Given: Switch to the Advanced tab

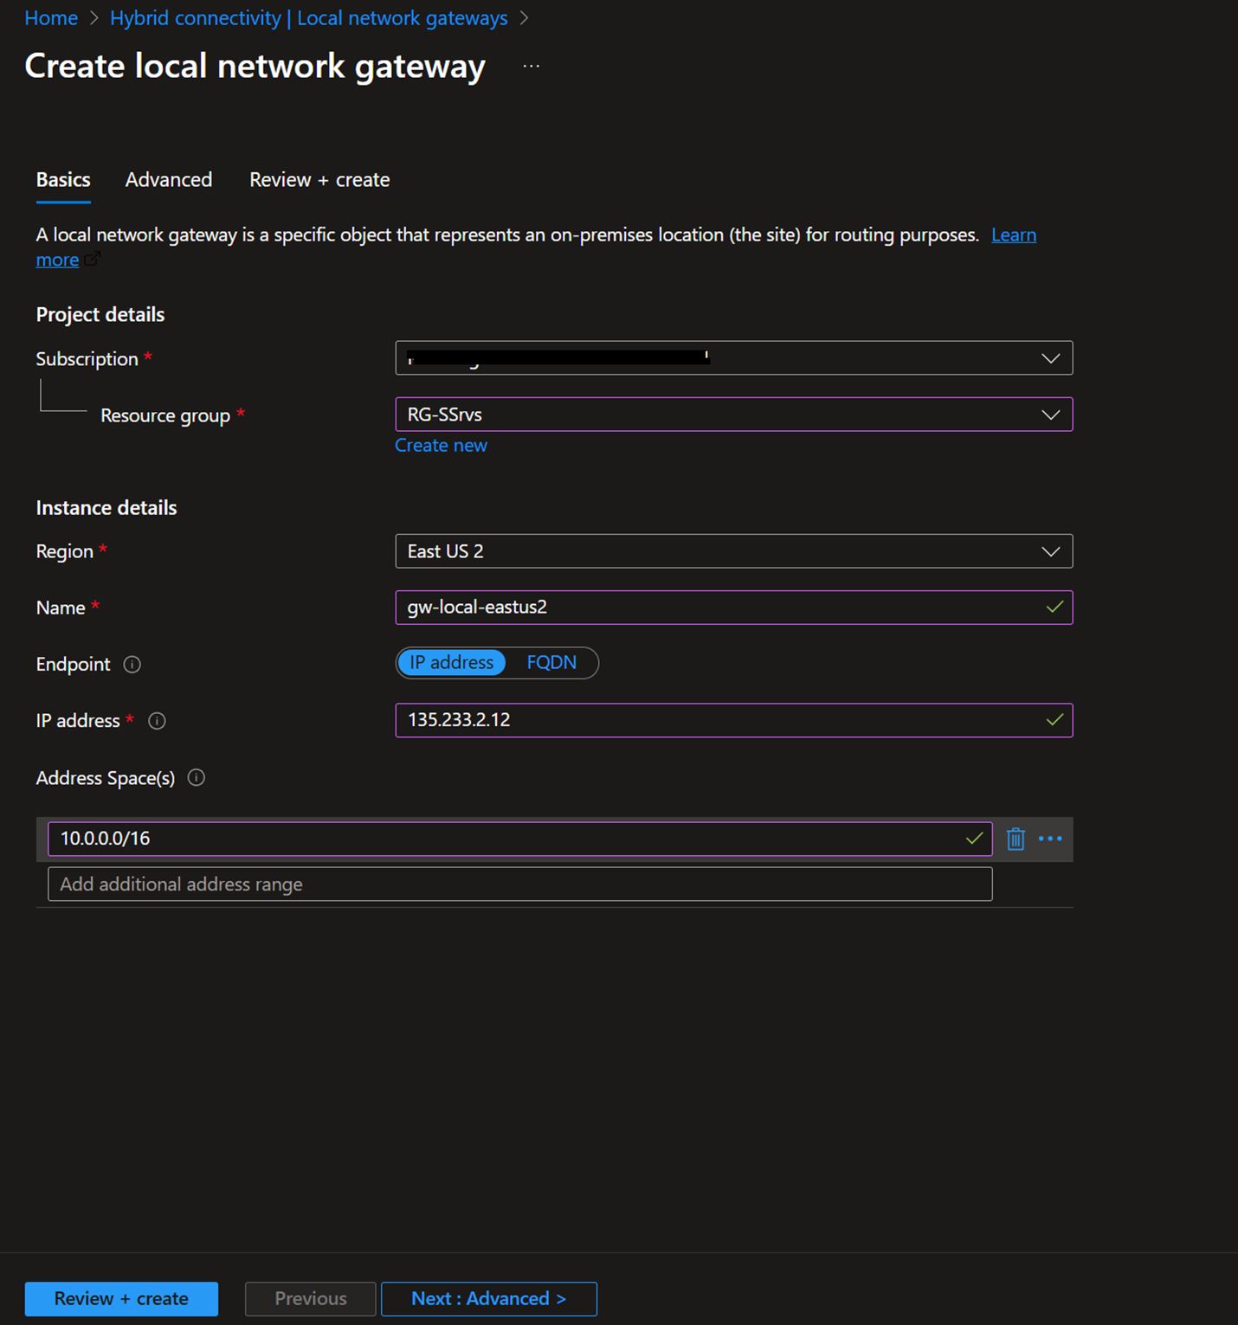Looking at the screenshot, I should 169,180.
